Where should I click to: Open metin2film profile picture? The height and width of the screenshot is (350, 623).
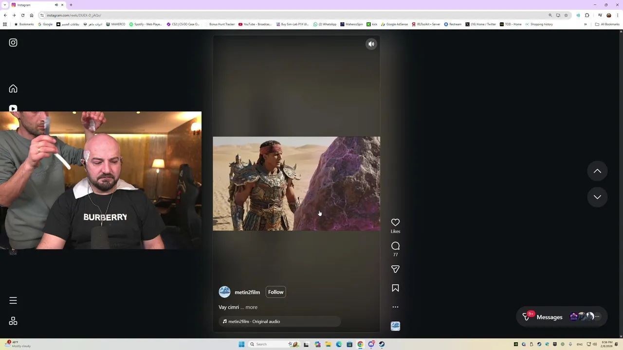click(x=224, y=292)
